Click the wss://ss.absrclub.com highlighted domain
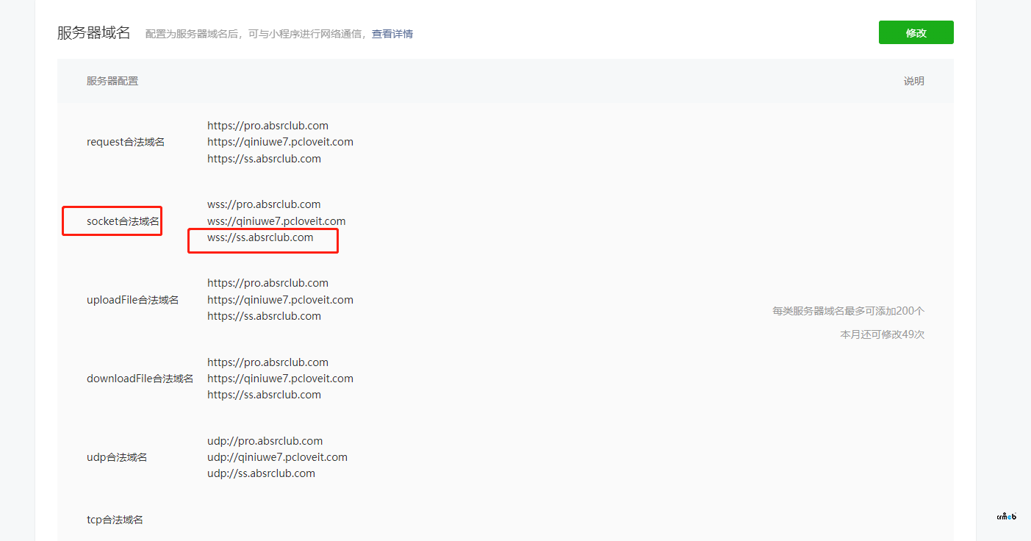The height and width of the screenshot is (541, 1031). pos(262,237)
